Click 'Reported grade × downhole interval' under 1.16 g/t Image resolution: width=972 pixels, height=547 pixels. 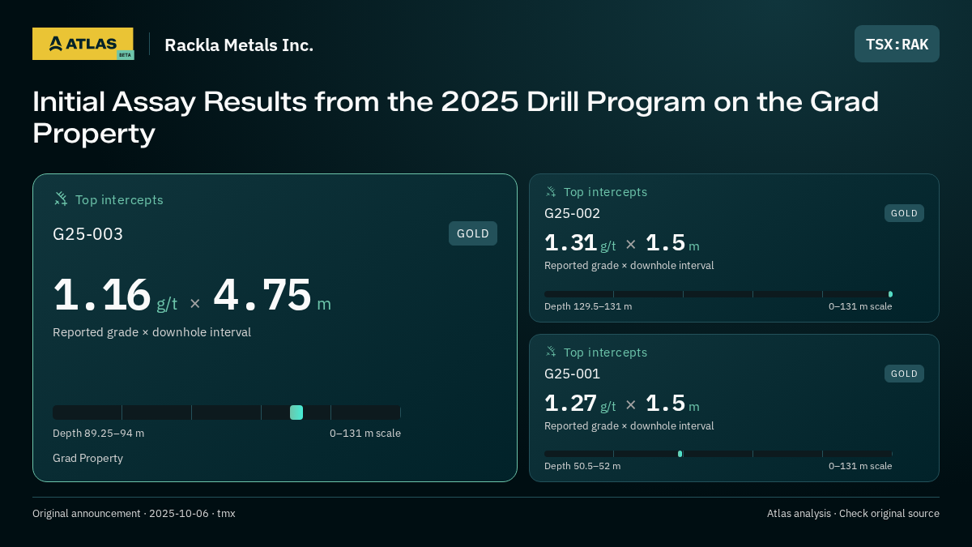point(152,332)
